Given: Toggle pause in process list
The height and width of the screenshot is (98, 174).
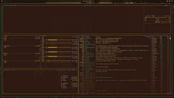Looking at the screenshot, I should click(143, 35).
